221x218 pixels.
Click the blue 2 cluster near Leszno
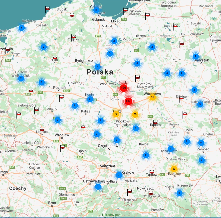[57, 120]
